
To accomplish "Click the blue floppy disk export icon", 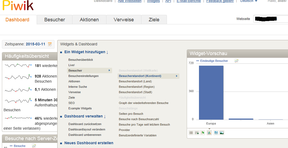I will click(x=216, y=133).
